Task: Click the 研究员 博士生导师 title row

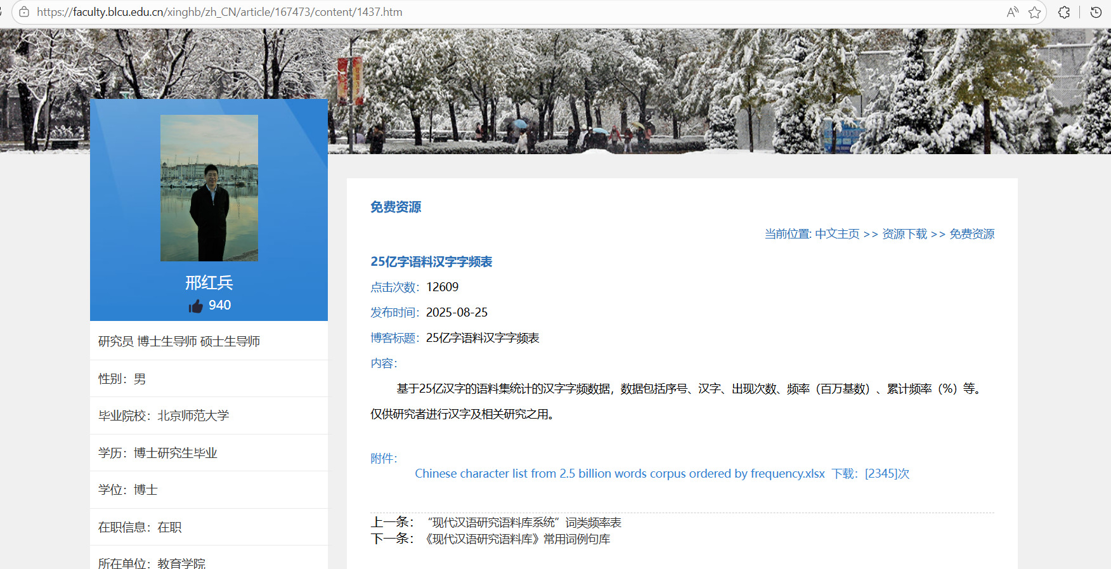Action: point(179,341)
